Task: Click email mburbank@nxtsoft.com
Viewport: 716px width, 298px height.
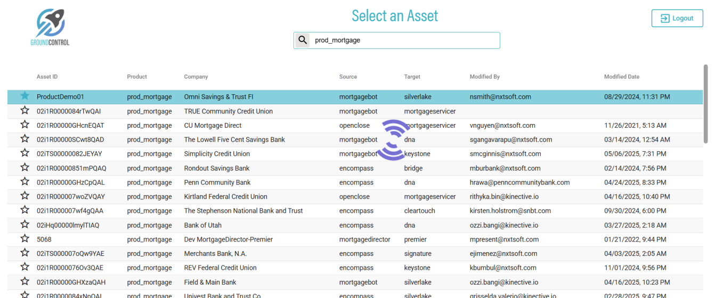Action: (505, 168)
